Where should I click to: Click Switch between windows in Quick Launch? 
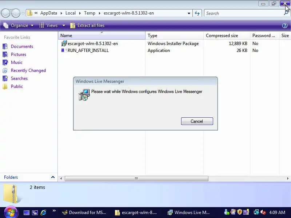(35, 213)
